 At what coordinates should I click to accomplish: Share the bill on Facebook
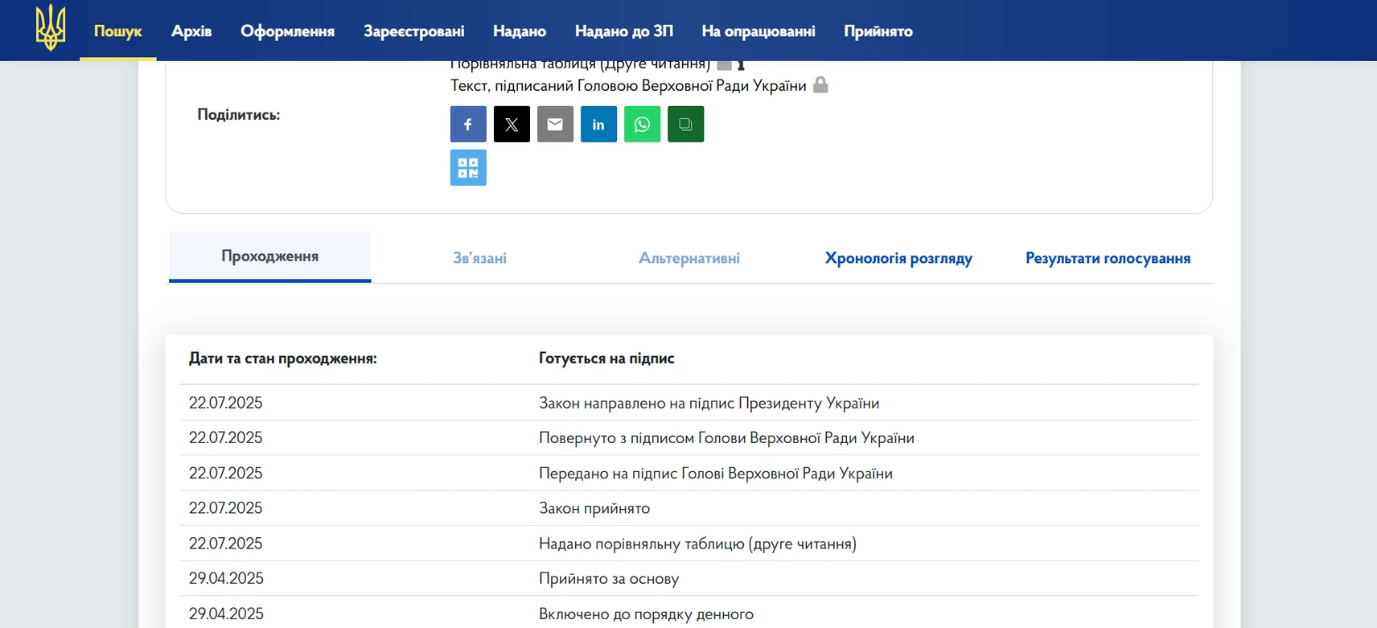tap(468, 125)
